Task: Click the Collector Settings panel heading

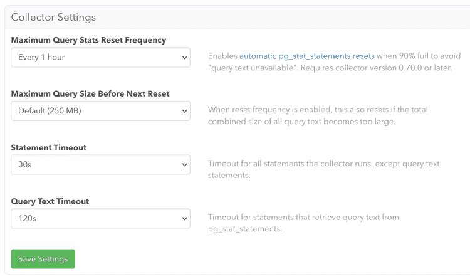Action: (x=53, y=18)
